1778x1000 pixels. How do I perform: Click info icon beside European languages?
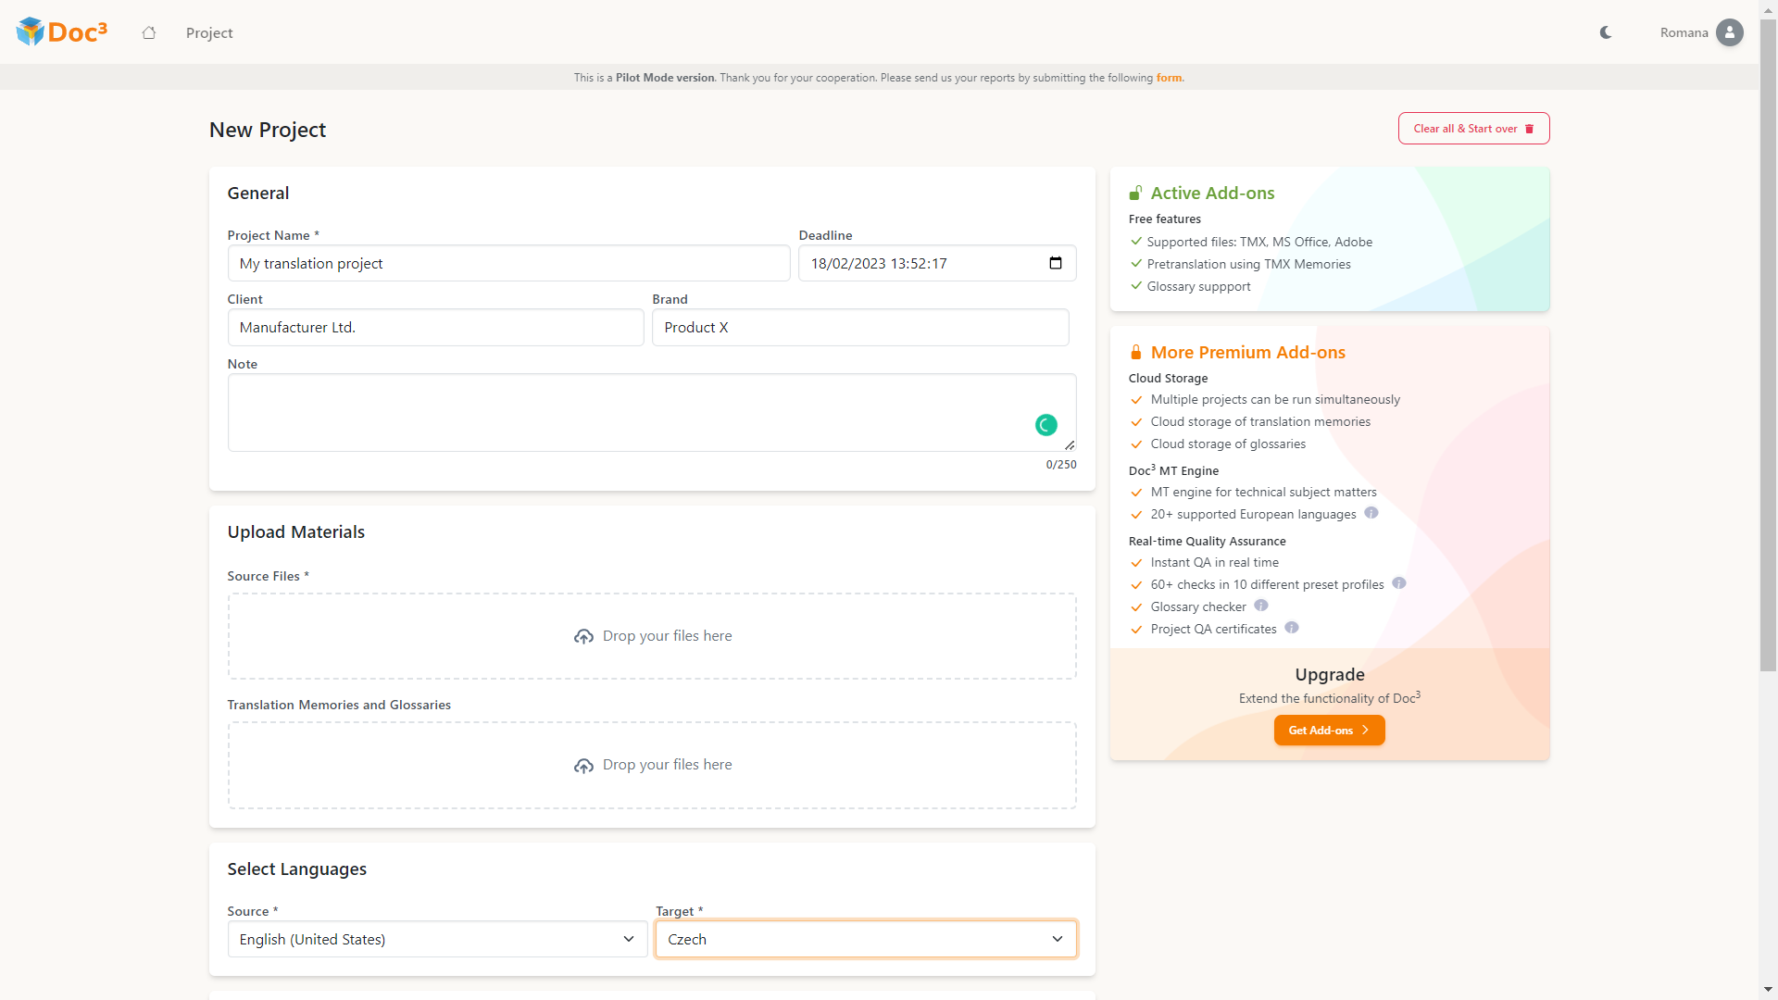[1371, 513]
